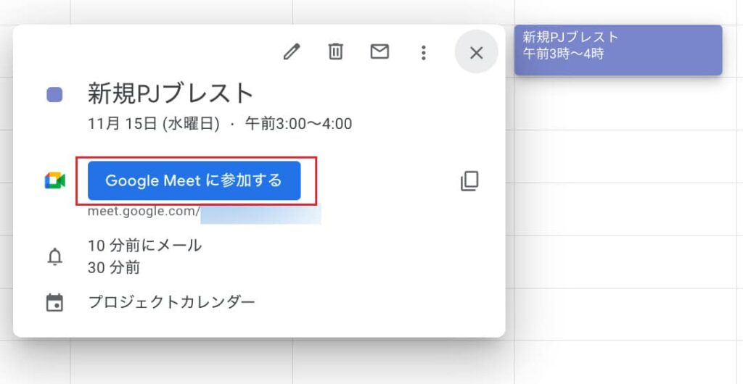Click the Google Meet camera logo icon
The width and height of the screenshot is (743, 384).
coord(55,181)
